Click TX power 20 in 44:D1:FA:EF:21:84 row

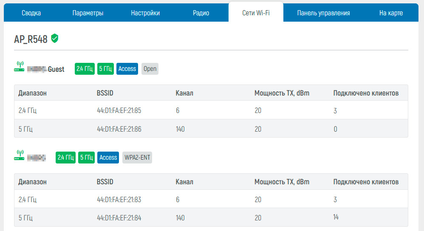[x=258, y=218]
